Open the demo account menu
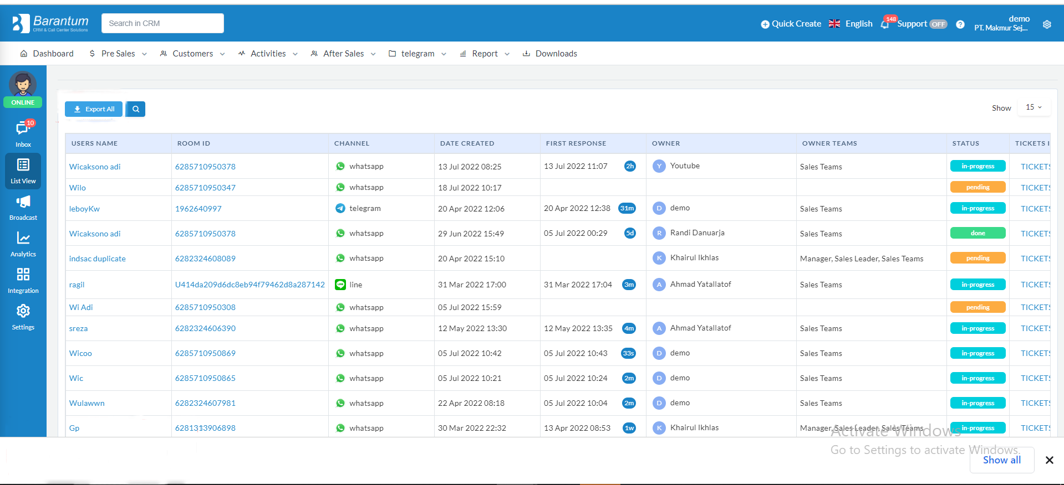Screen dimensions: 1064x485 (1002, 23)
